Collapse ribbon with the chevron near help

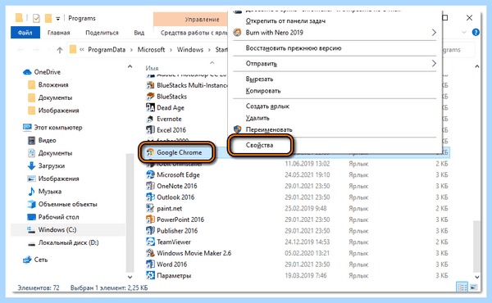pyautogui.click(x=464, y=32)
